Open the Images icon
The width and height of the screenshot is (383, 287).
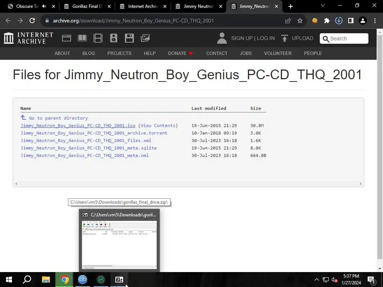click(145, 38)
